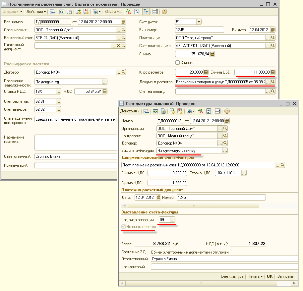The height and width of the screenshot is (291, 303).
Task: Choose Код вида операции via ellipsis
Action: [173, 220]
